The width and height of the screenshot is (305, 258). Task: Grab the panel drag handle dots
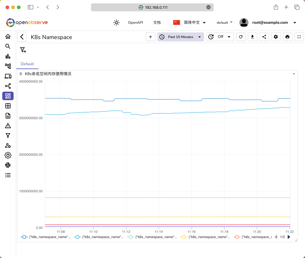[21, 74]
